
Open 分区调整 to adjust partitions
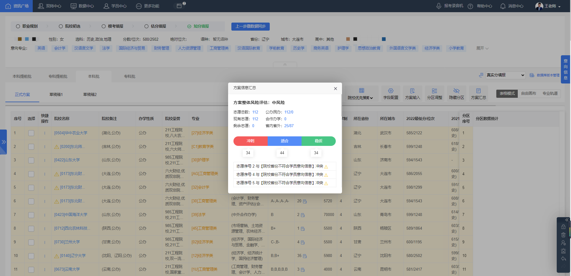click(x=434, y=93)
